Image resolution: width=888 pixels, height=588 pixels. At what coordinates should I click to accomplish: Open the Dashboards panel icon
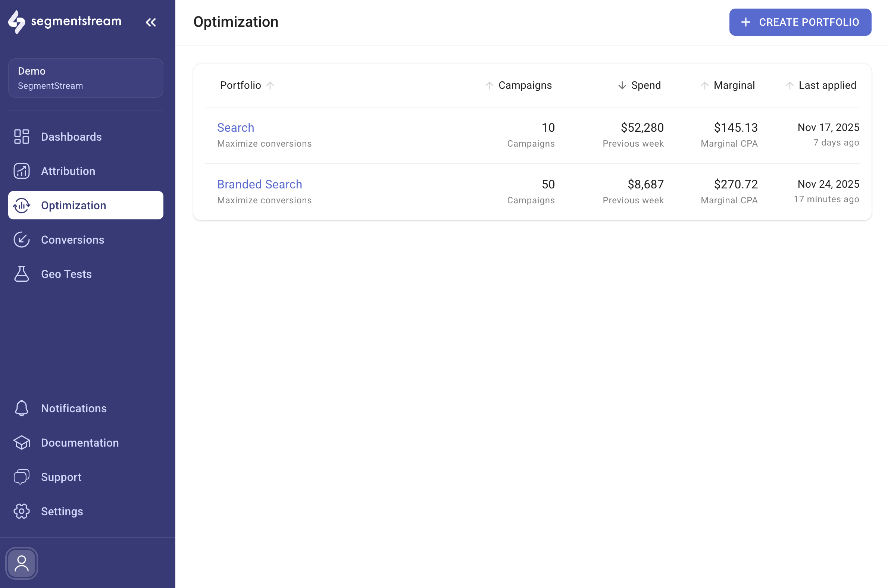click(21, 137)
